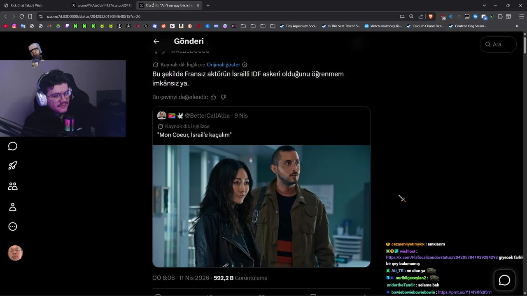This screenshot has height=296, width=527.
Task: Open Is This Seat Taken bookmark
Action: (x=341, y=26)
